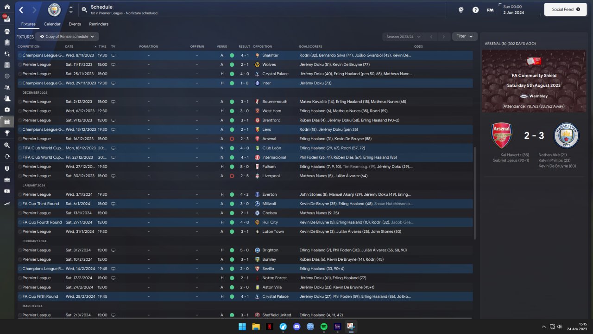This screenshot has height=334, width=593.
Task: Open the Filter dropdown
Action: click(x=465, y=36)
